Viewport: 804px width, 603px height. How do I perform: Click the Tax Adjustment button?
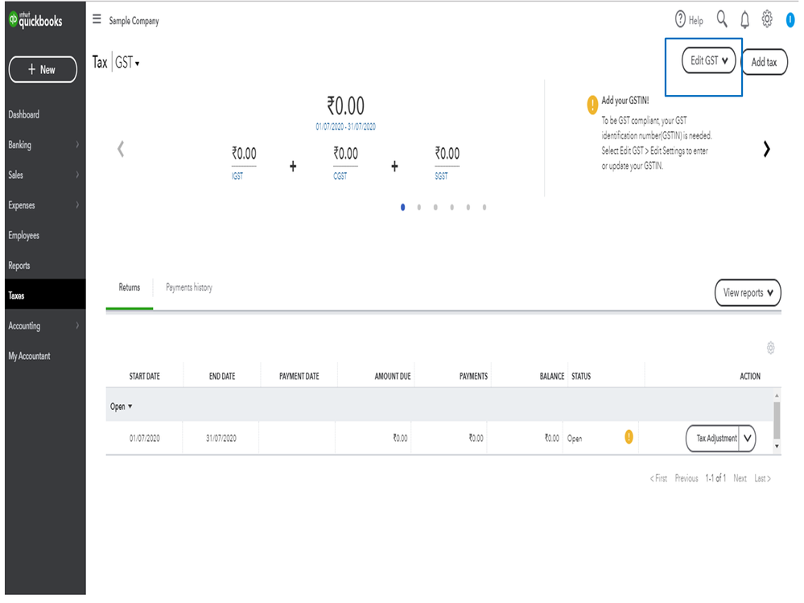713,439
